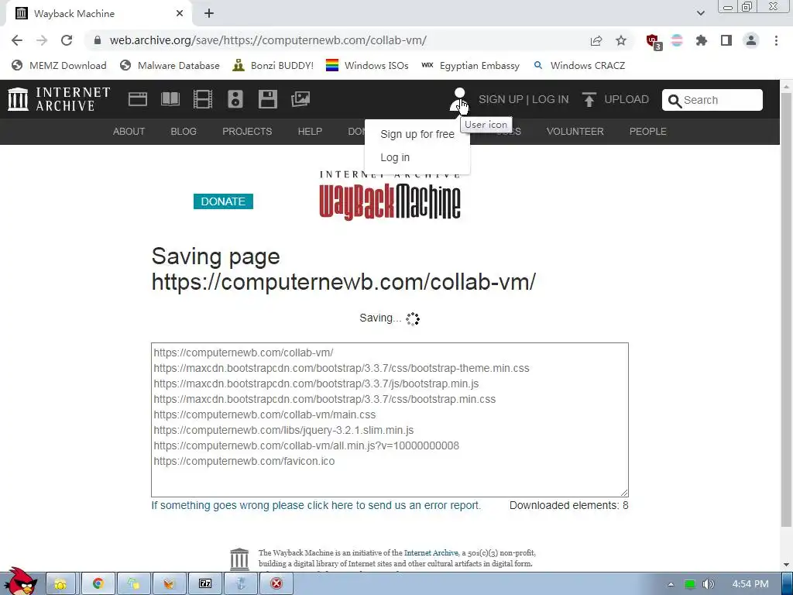This screenshot has width=793, height=595.
Task: Show hidden tray icons arrow
Action: pos(671,584)
